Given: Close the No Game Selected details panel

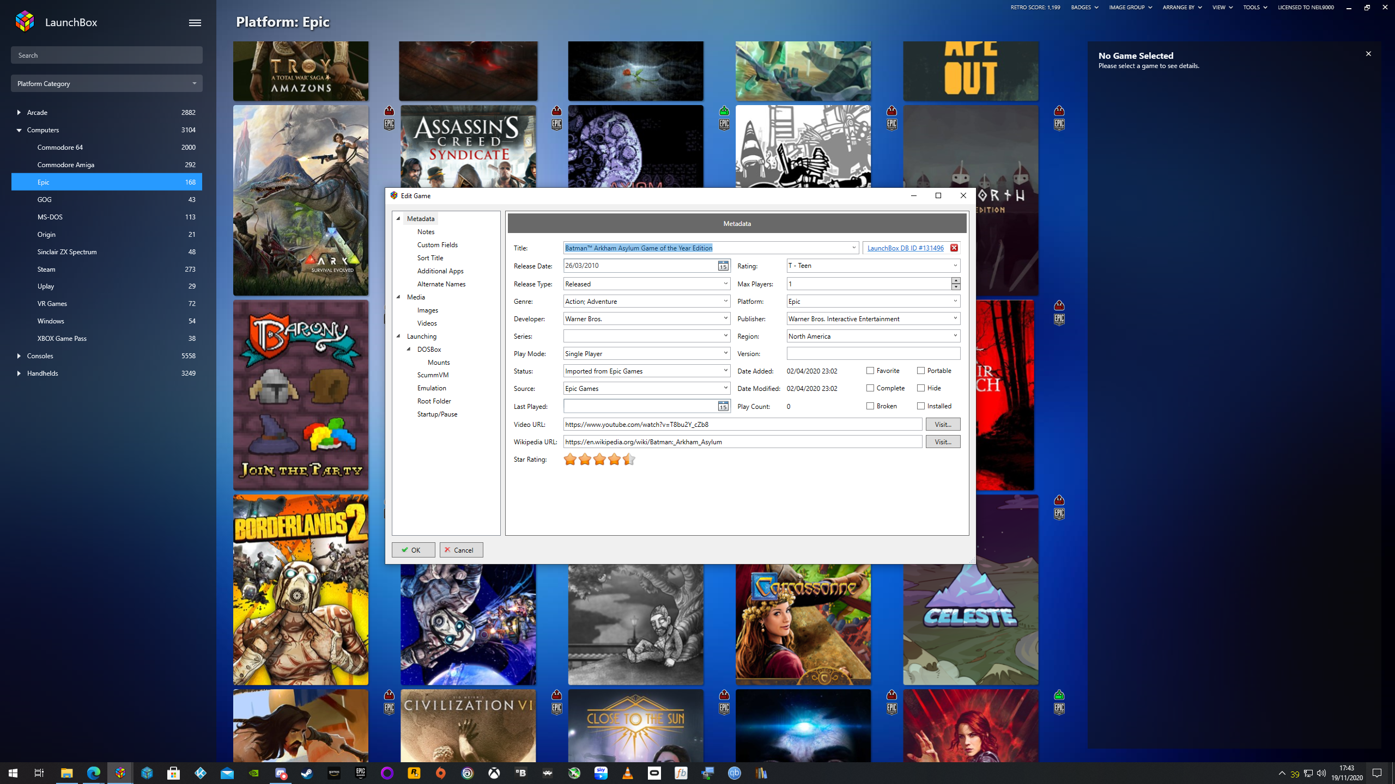Looking at the screenshot, I should coord(1368,53).
